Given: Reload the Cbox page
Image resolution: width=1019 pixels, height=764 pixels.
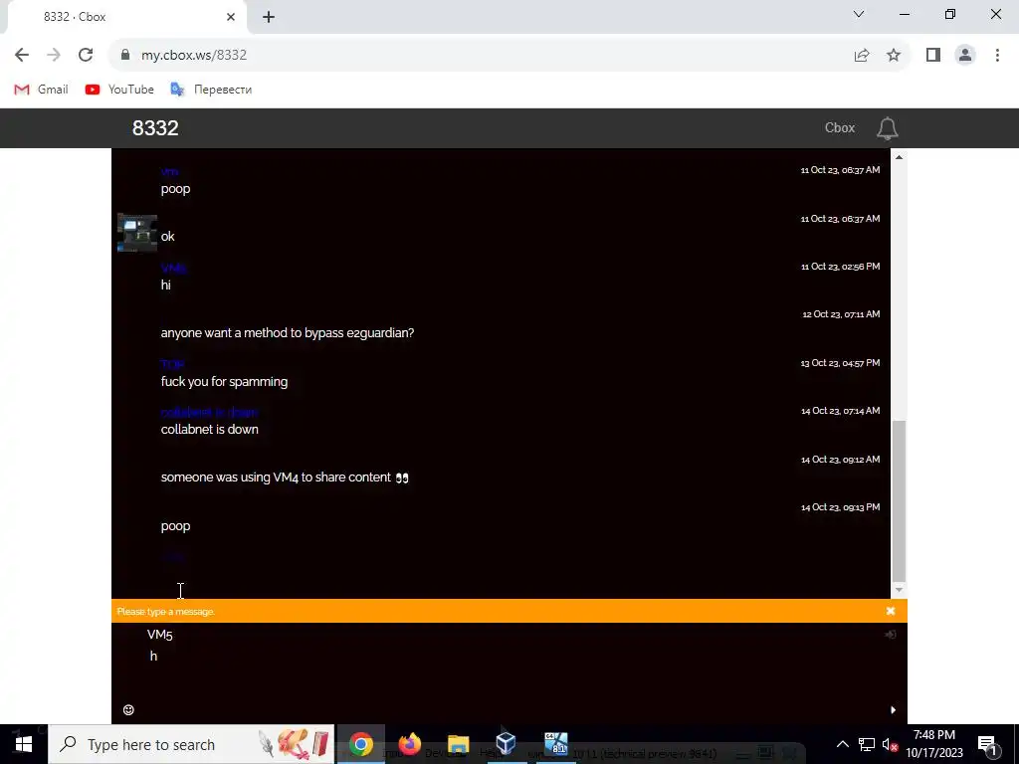Looking at the screenshot, I should click(x=86, y=56).
